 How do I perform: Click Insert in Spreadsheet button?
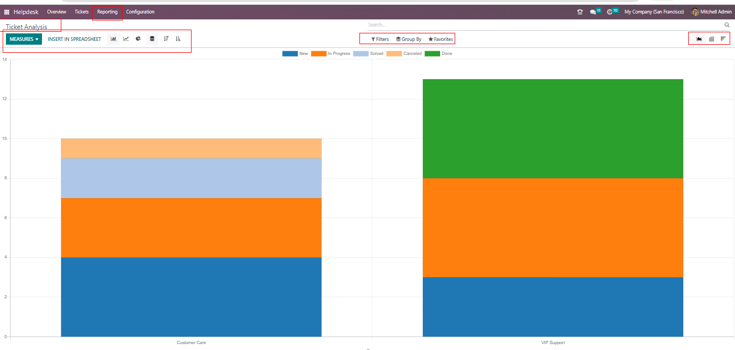click(x=74, y=39)
